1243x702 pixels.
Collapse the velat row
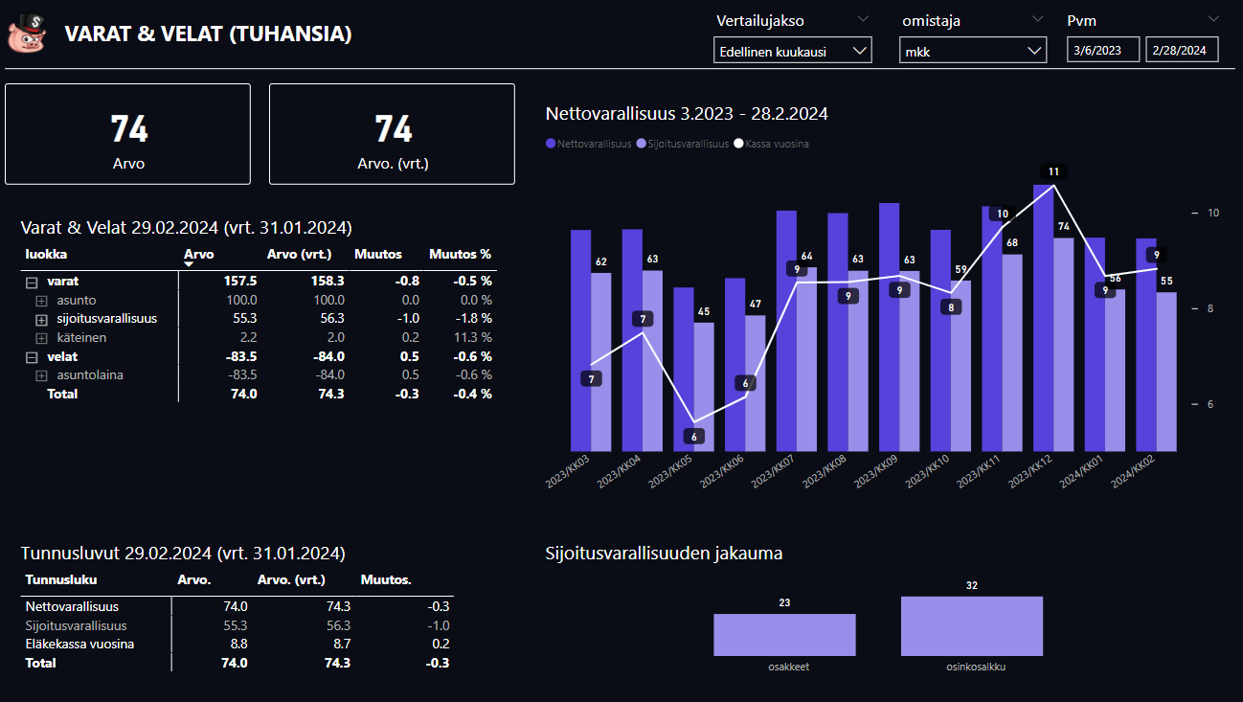(x=31, y=357)
